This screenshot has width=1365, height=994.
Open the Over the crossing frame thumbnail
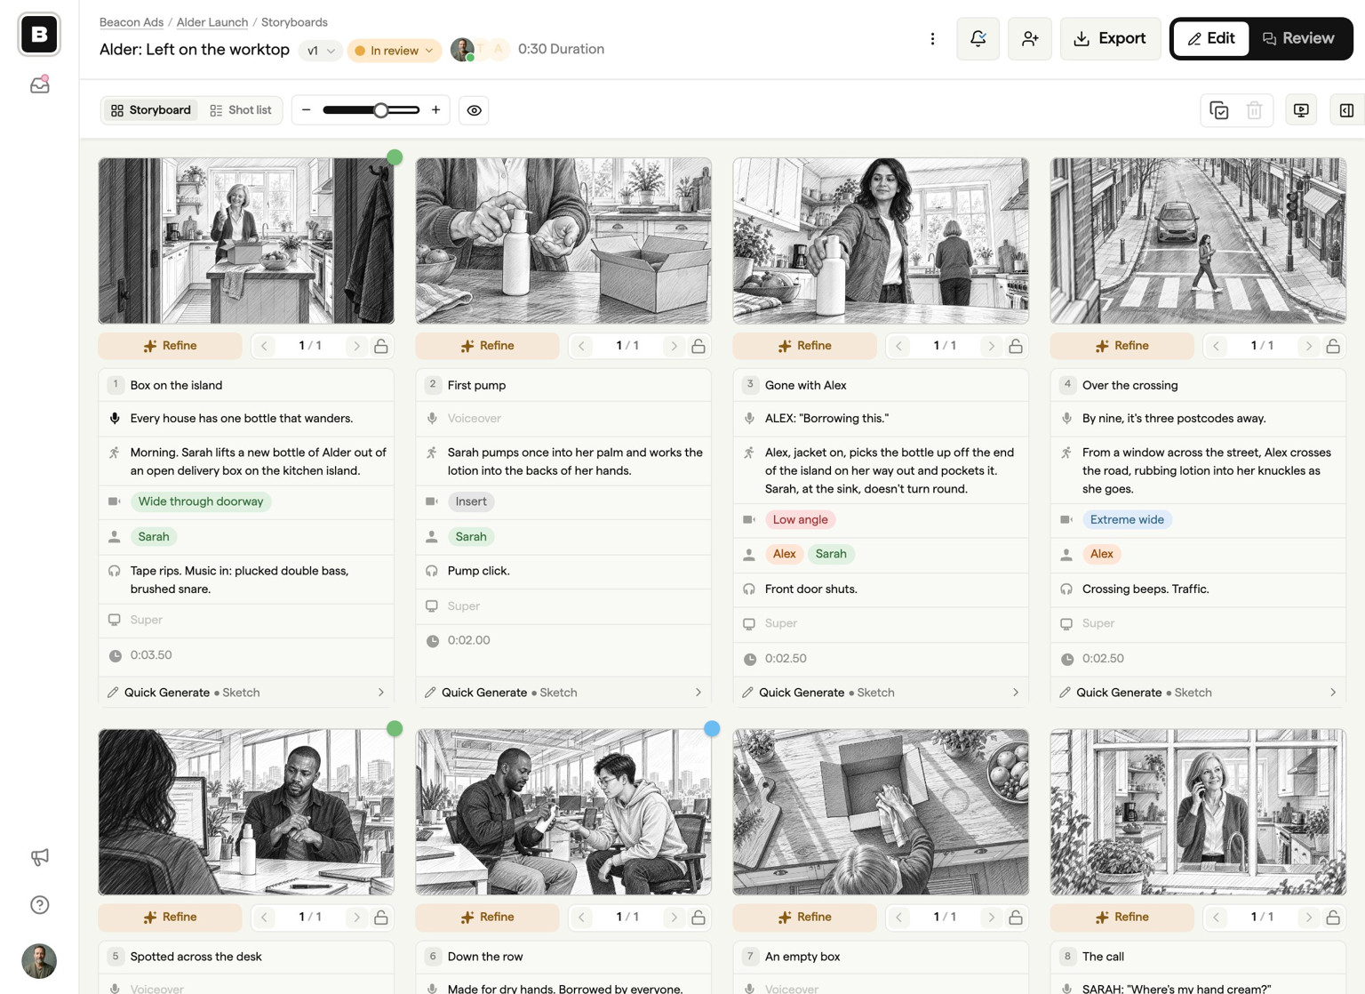1198,241
